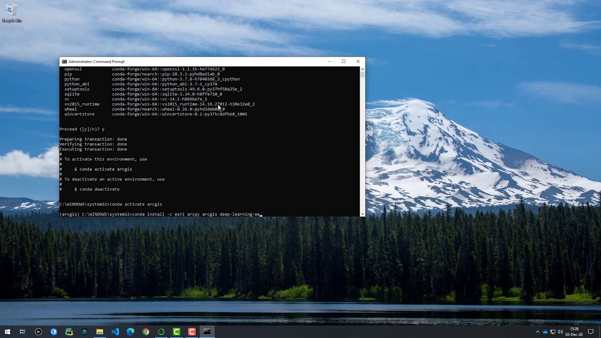The height and width of the screenshot is (338, 601).
Task: Click the 'Administrator: Command Prompt' title text
Action: 96,61
